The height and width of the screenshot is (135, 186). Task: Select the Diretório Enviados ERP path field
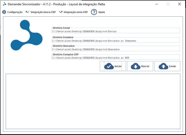coord(116,58)
